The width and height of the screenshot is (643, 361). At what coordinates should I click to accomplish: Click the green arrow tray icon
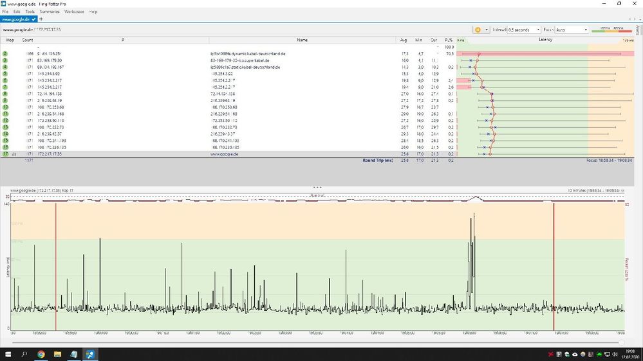point(599,354)
